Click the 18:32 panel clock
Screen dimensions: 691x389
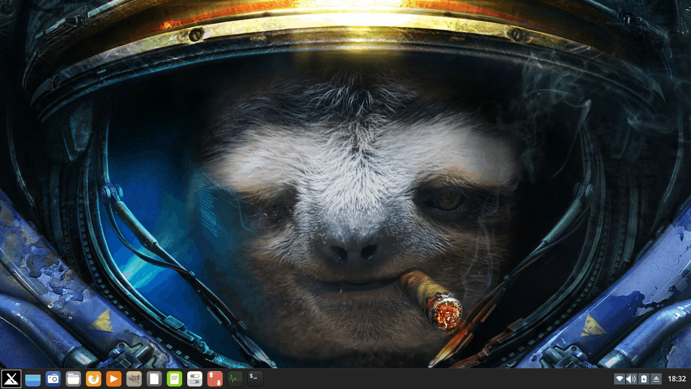coord(677,379)
